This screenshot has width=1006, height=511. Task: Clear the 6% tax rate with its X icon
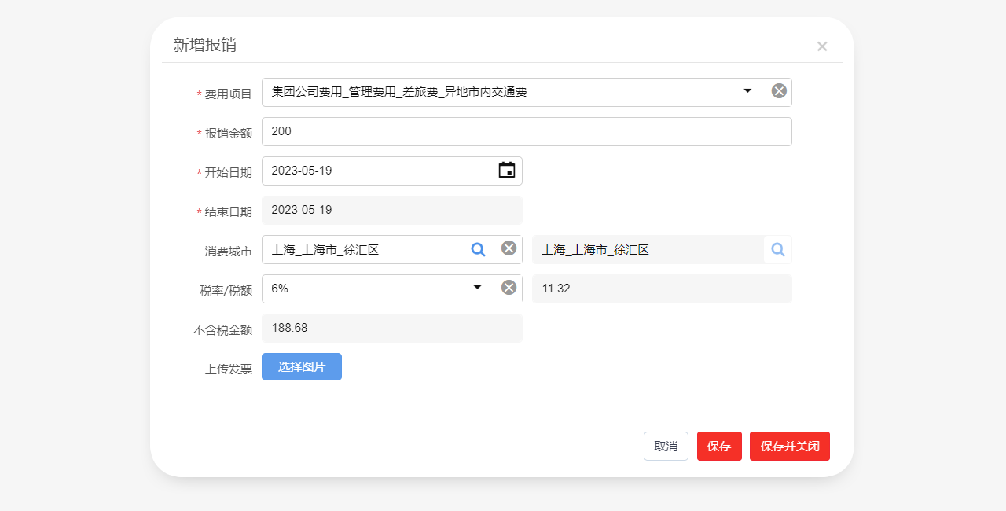point(509,288)
